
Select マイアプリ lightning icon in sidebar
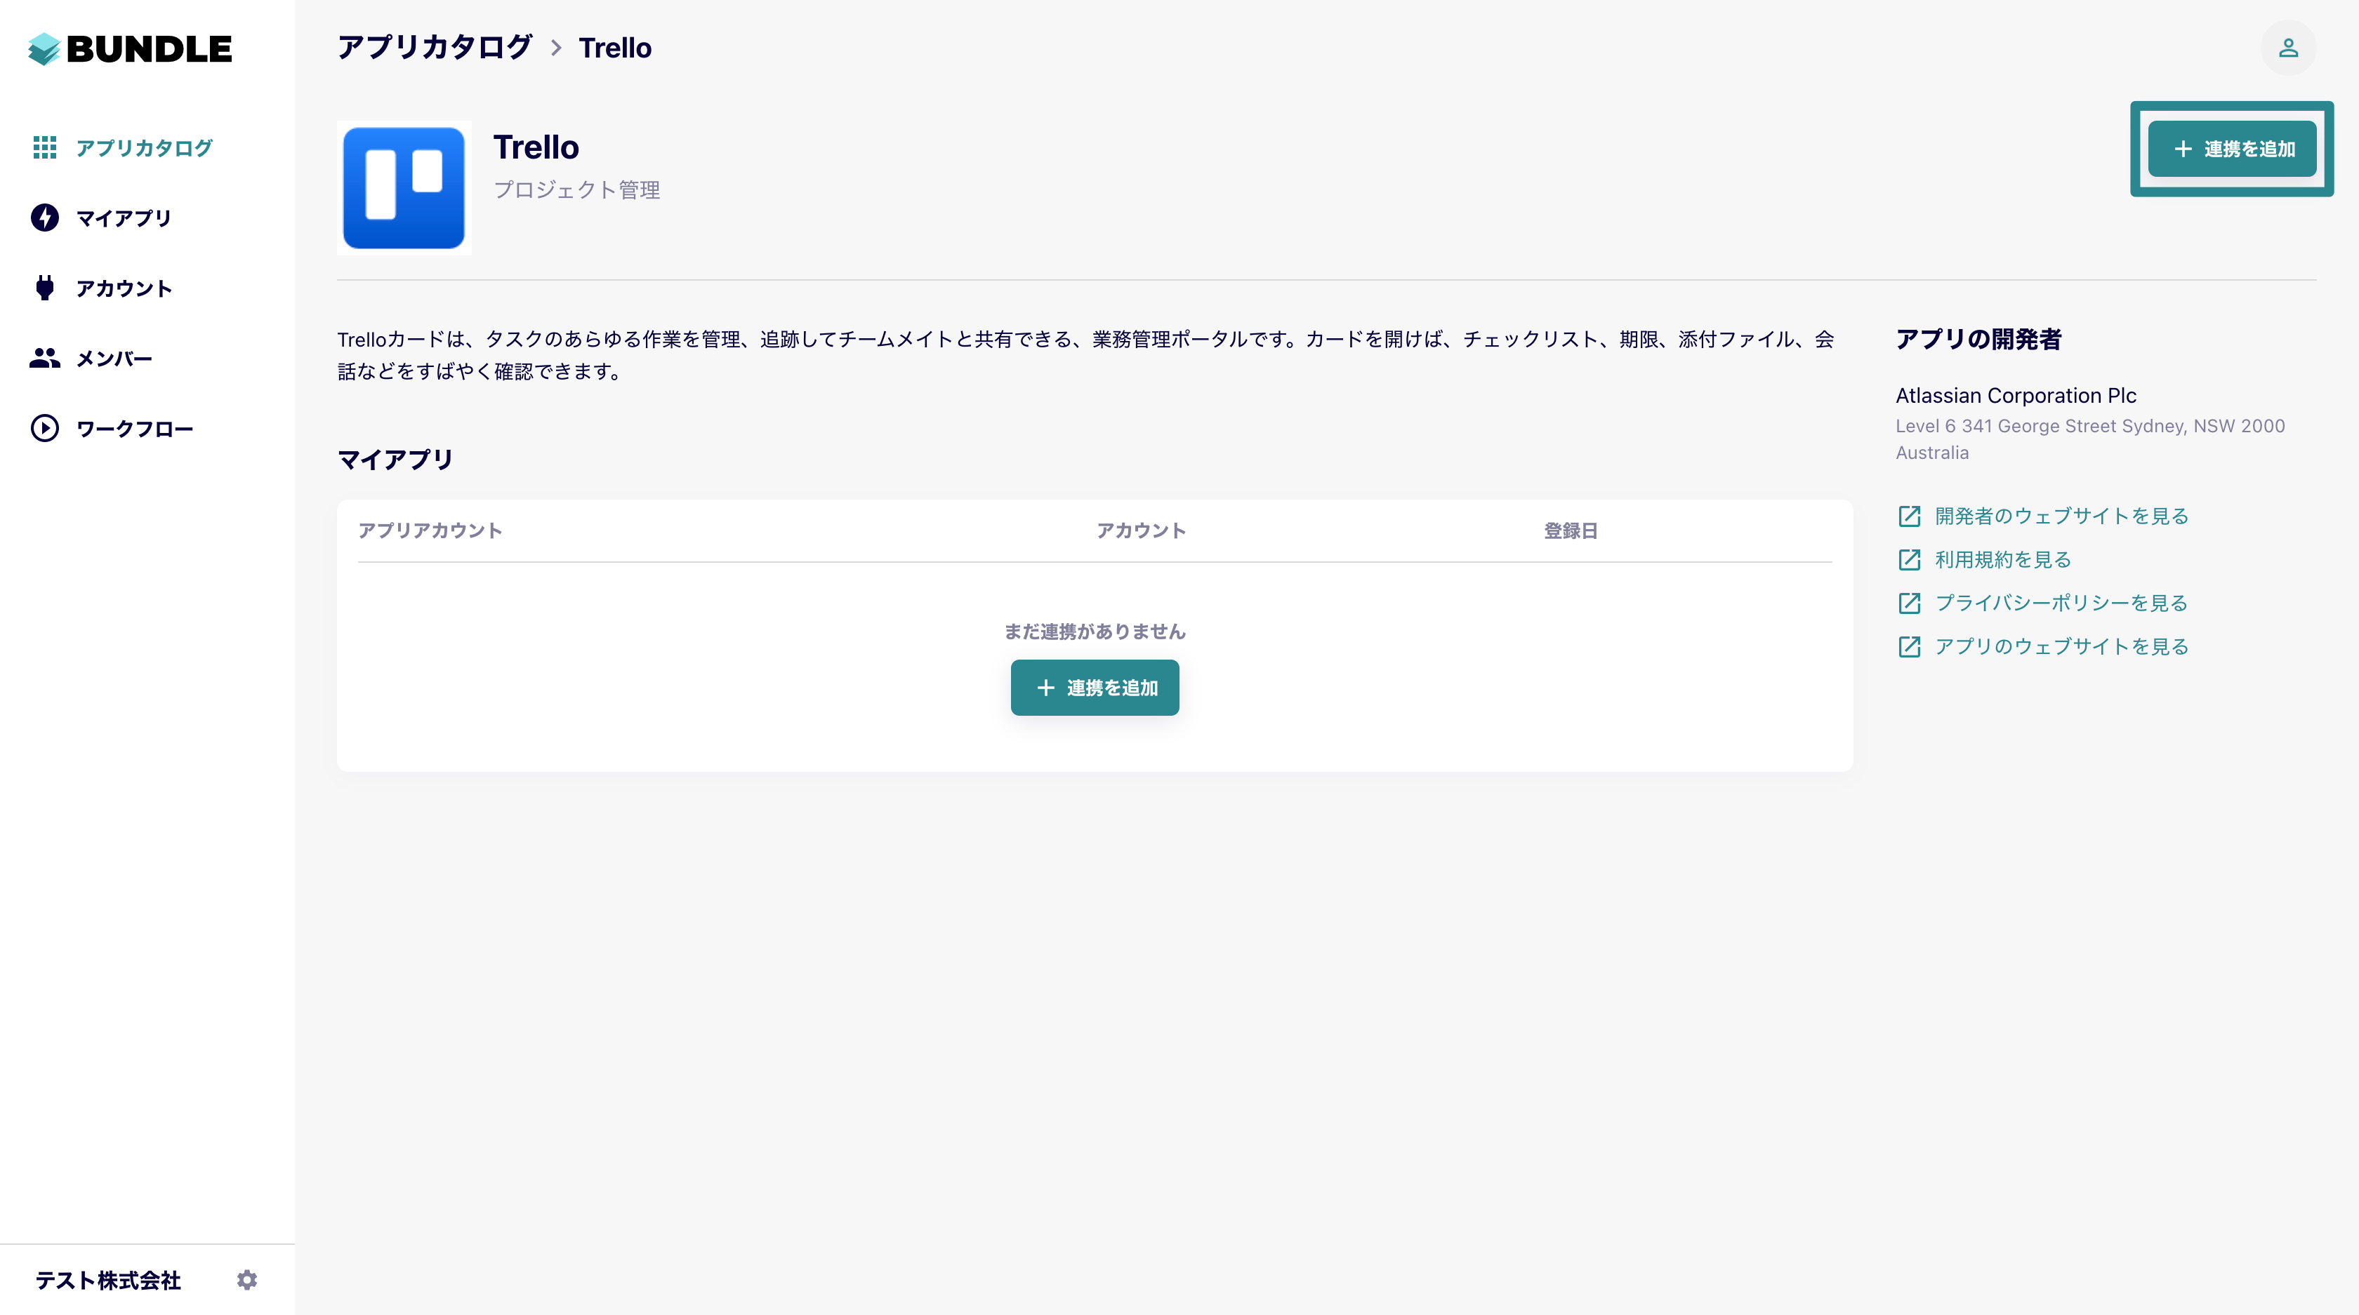click(45, 218)
